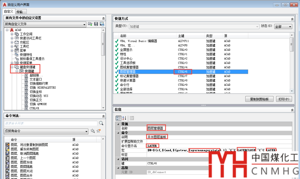Click the find command star icon
The height and width of the screenshot is (179, 300).
[92, 131]
